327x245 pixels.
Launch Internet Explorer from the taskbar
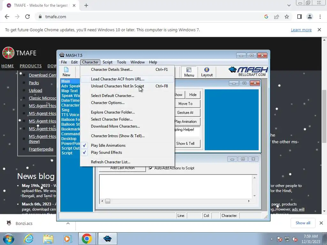pos(28,239)
